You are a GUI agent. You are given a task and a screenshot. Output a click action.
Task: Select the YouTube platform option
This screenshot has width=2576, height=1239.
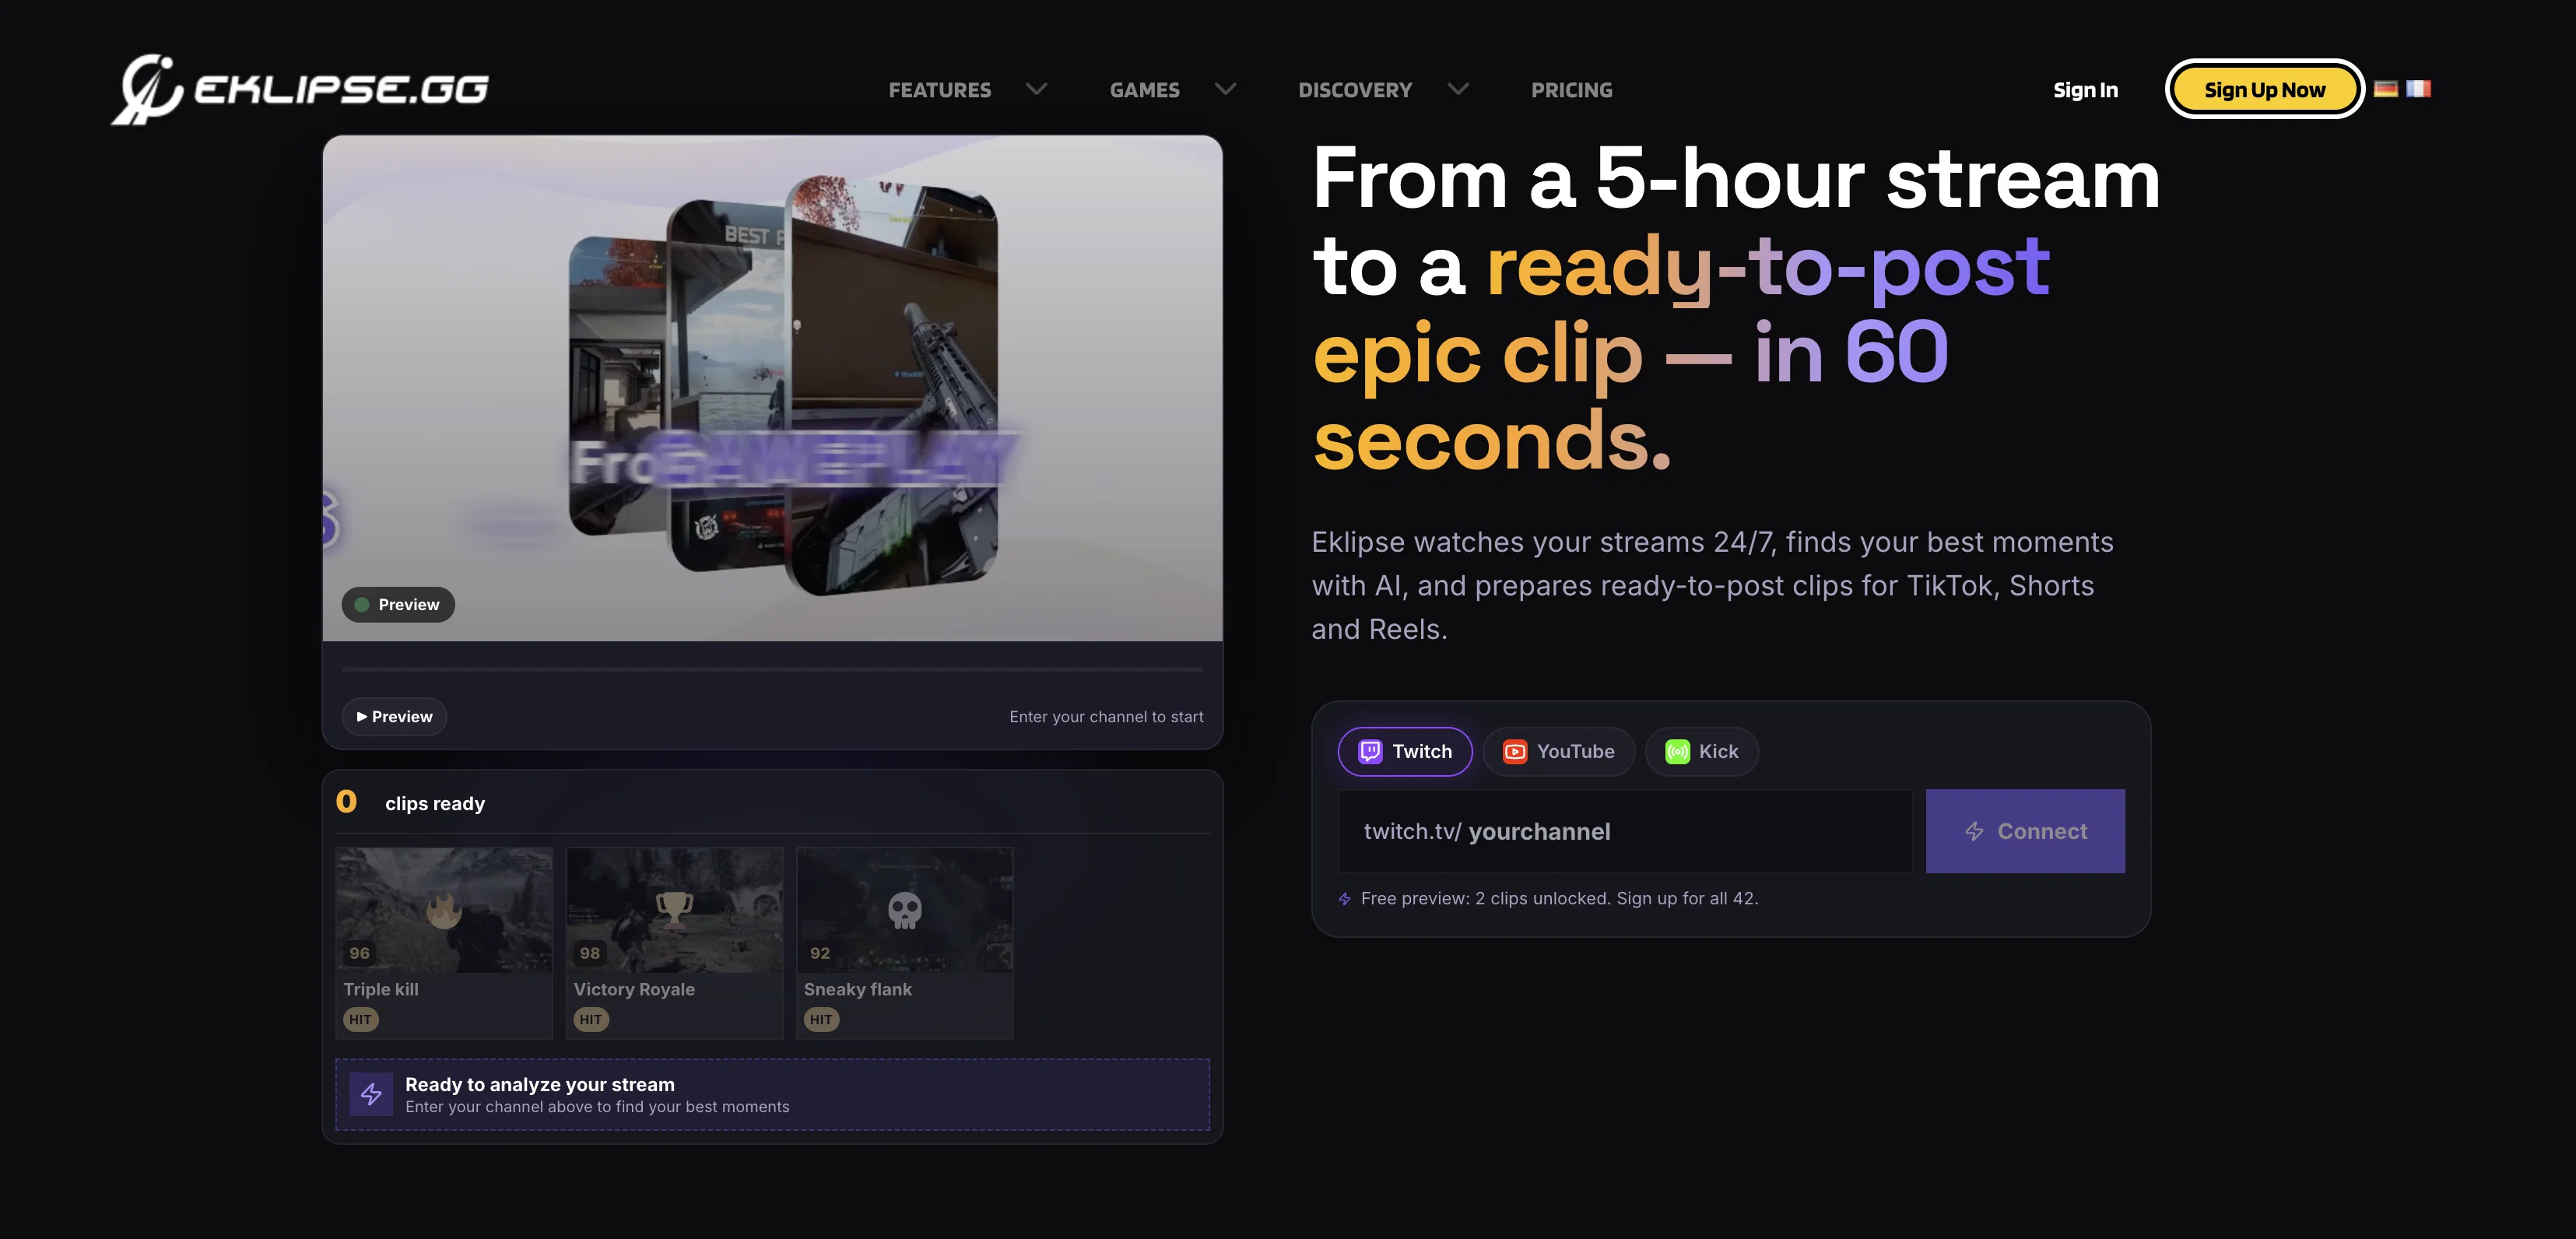click(x=1559, y=751)
